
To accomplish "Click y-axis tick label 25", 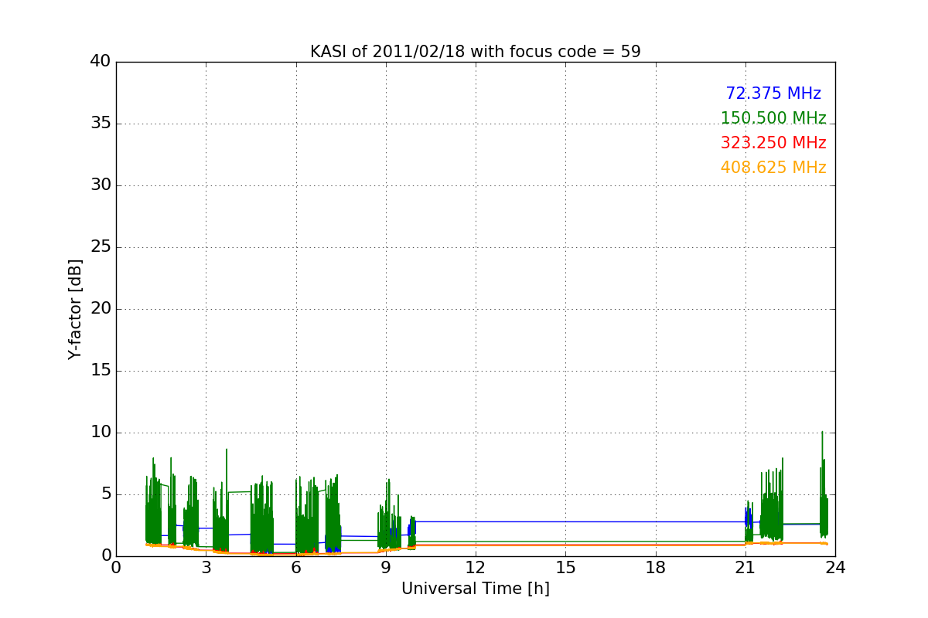I will coord(101,247).
